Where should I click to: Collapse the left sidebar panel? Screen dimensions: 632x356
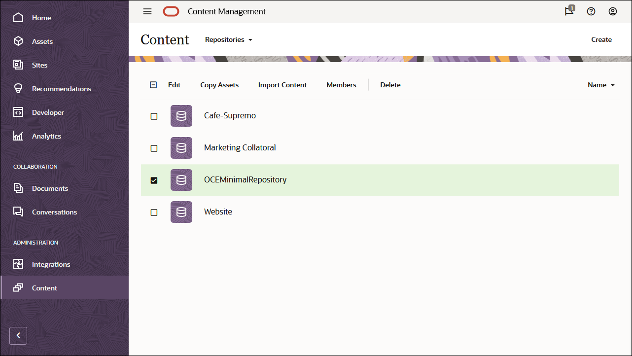[x=18, y=336]
